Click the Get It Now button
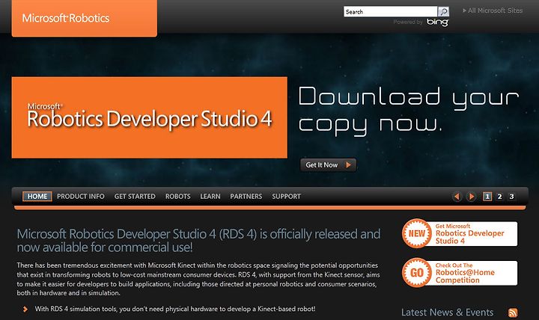The image size is (539, 320). pyautogui.click(x=329, y=165)
